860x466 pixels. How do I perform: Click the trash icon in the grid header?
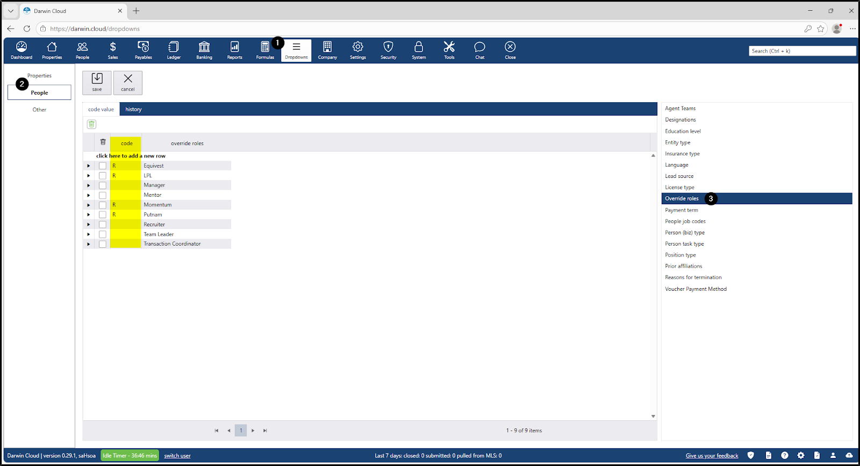pos(103,142)
